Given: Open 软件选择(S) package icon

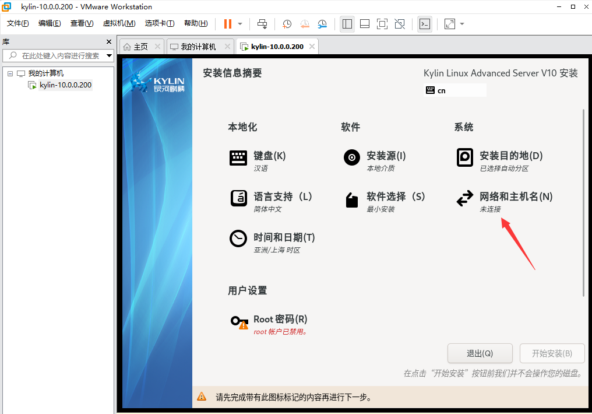Looking at the screenshot, I should 351,200.
